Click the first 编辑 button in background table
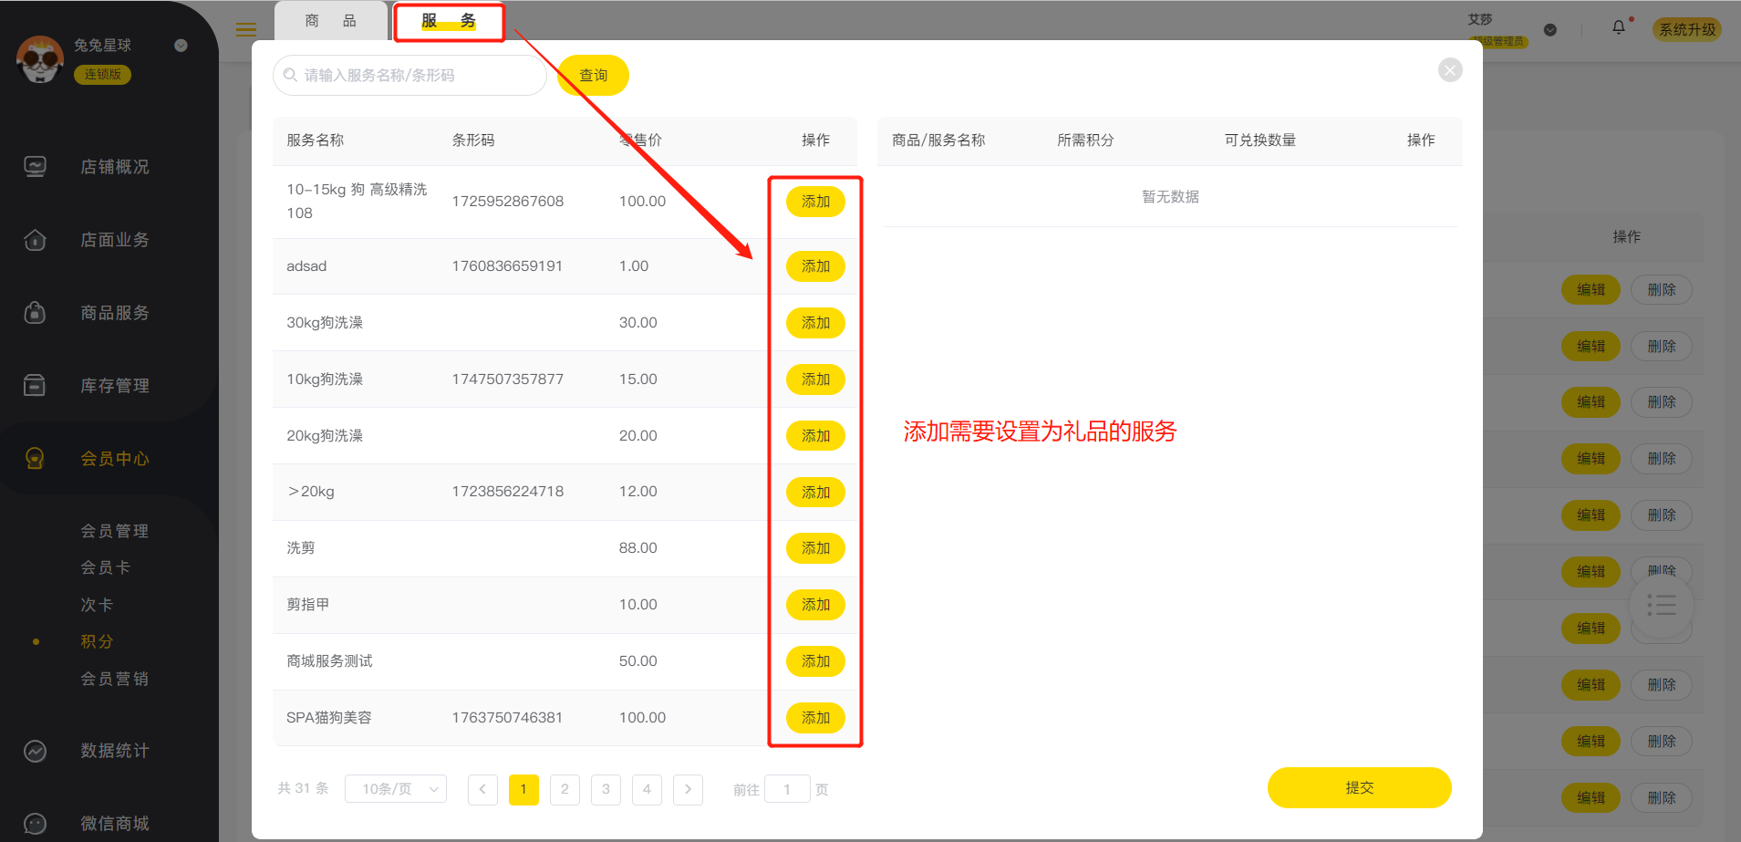The width and height of the screenshot is (1741, 842). [1591, 290]
